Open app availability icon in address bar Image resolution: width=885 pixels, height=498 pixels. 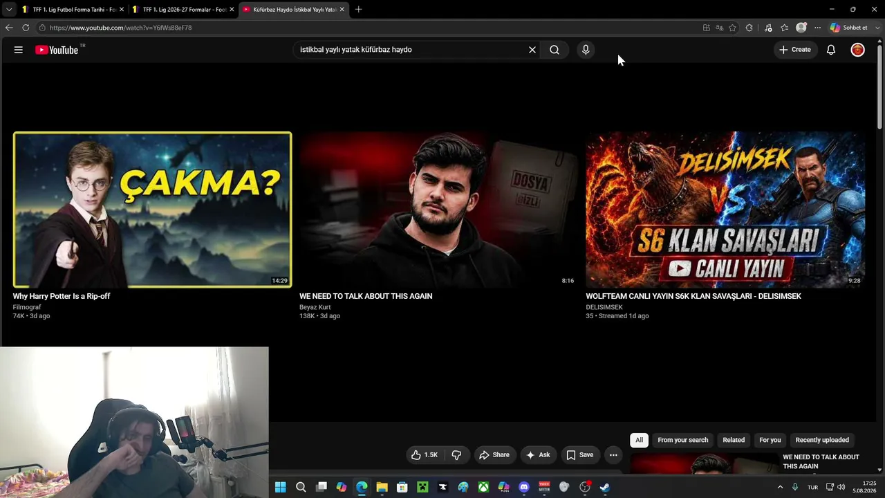click(x=707, y=28)
